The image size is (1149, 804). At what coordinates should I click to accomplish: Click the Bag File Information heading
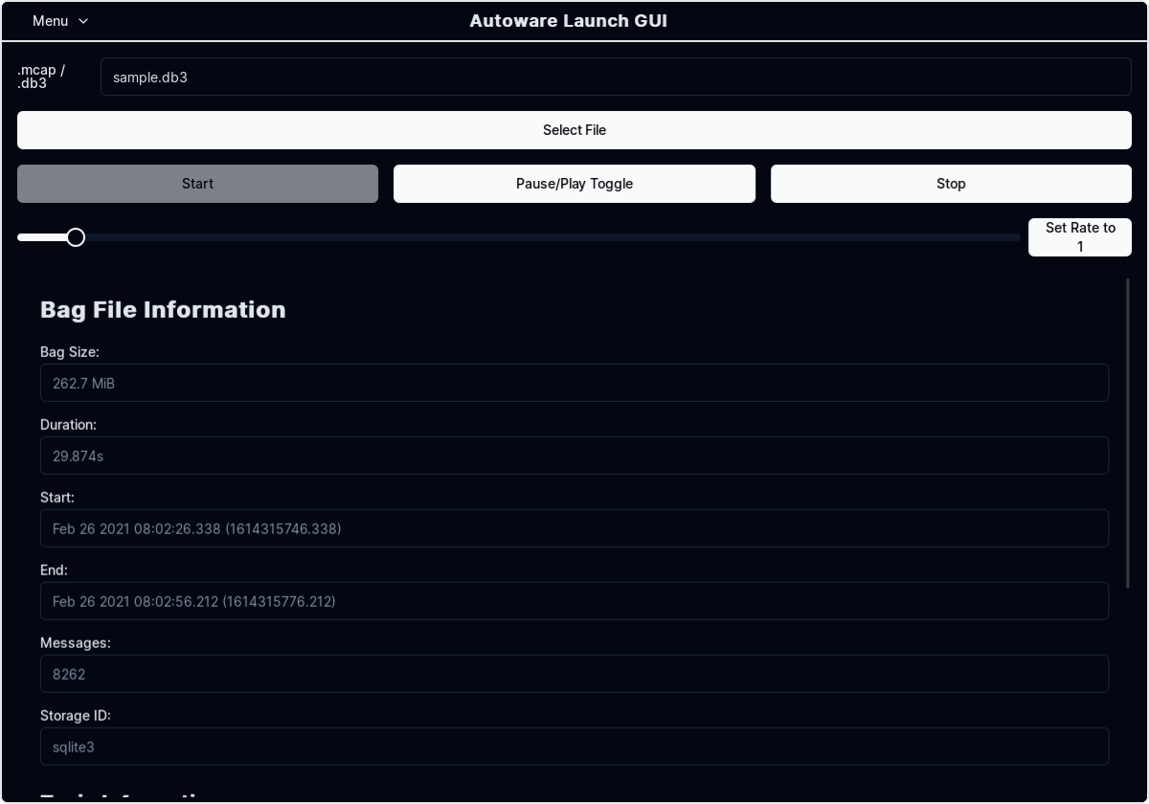(163, 309)
